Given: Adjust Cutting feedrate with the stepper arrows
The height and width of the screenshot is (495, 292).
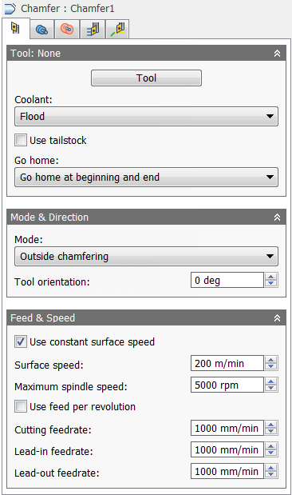Looking at the screenshot, I should pos(271,429).
